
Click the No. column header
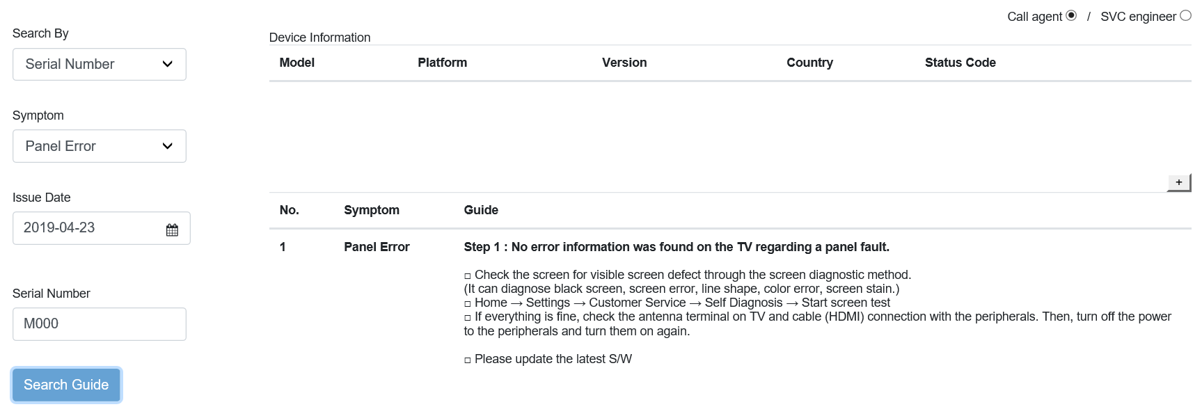click(x=290, y=210)
